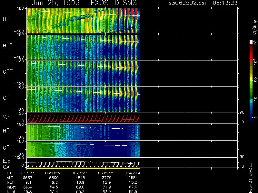Click the O++ panel label
This screenshot has width=258, height=193.
click(8, 71)
